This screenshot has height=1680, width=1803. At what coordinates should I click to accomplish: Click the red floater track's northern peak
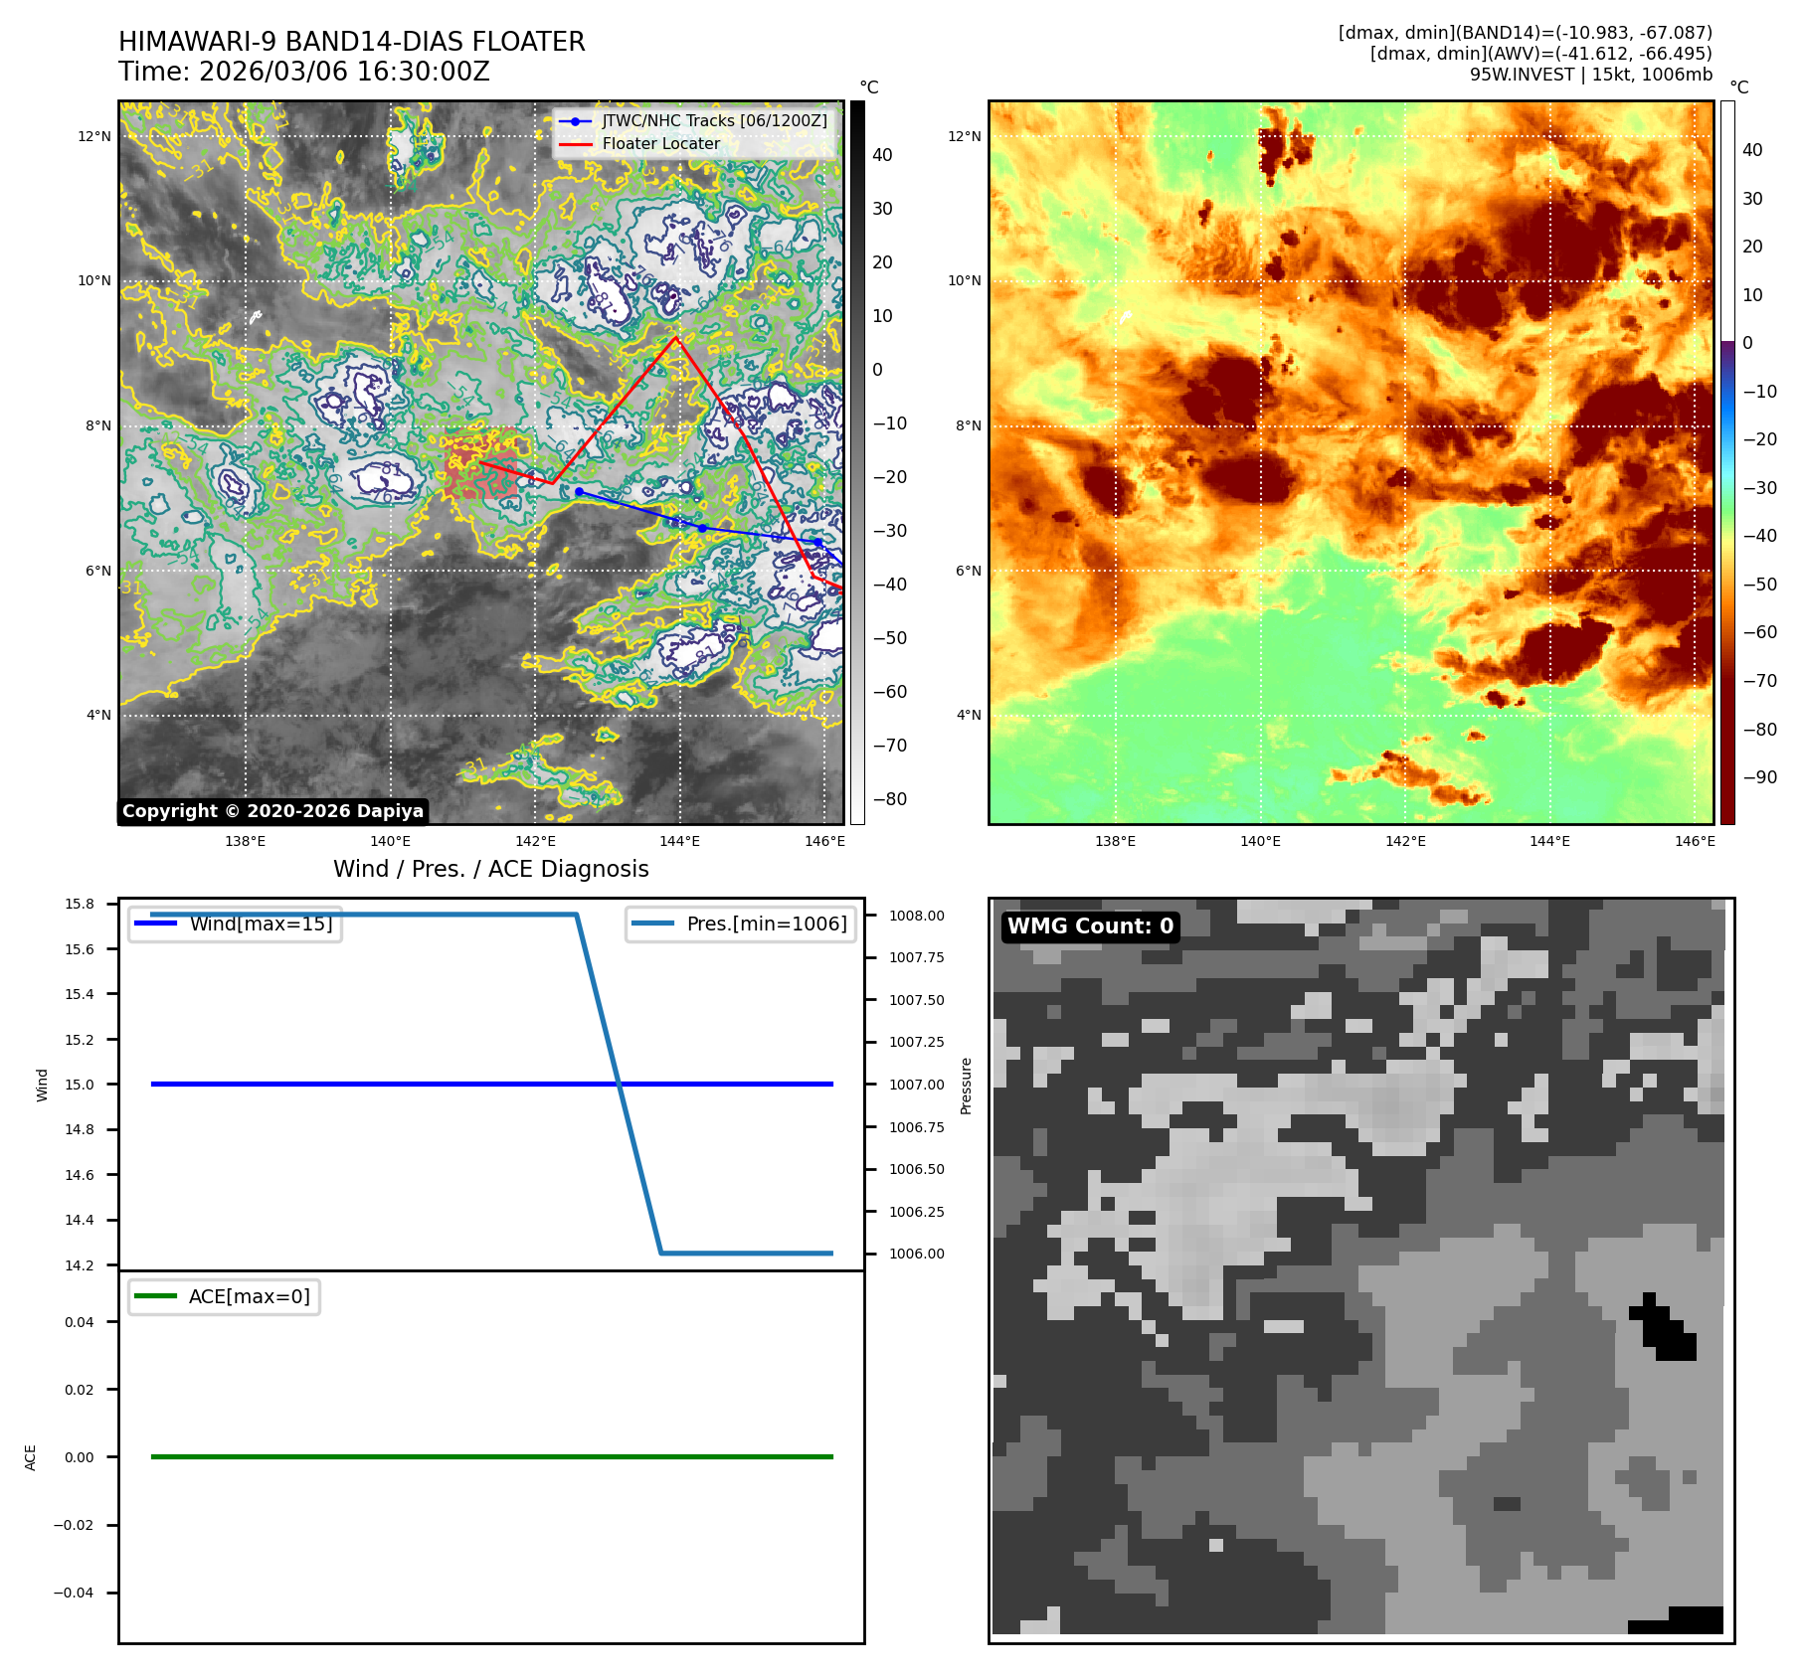(676, 338)
